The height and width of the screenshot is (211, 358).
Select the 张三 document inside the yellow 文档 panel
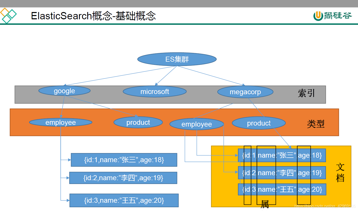tap(282, 155)
